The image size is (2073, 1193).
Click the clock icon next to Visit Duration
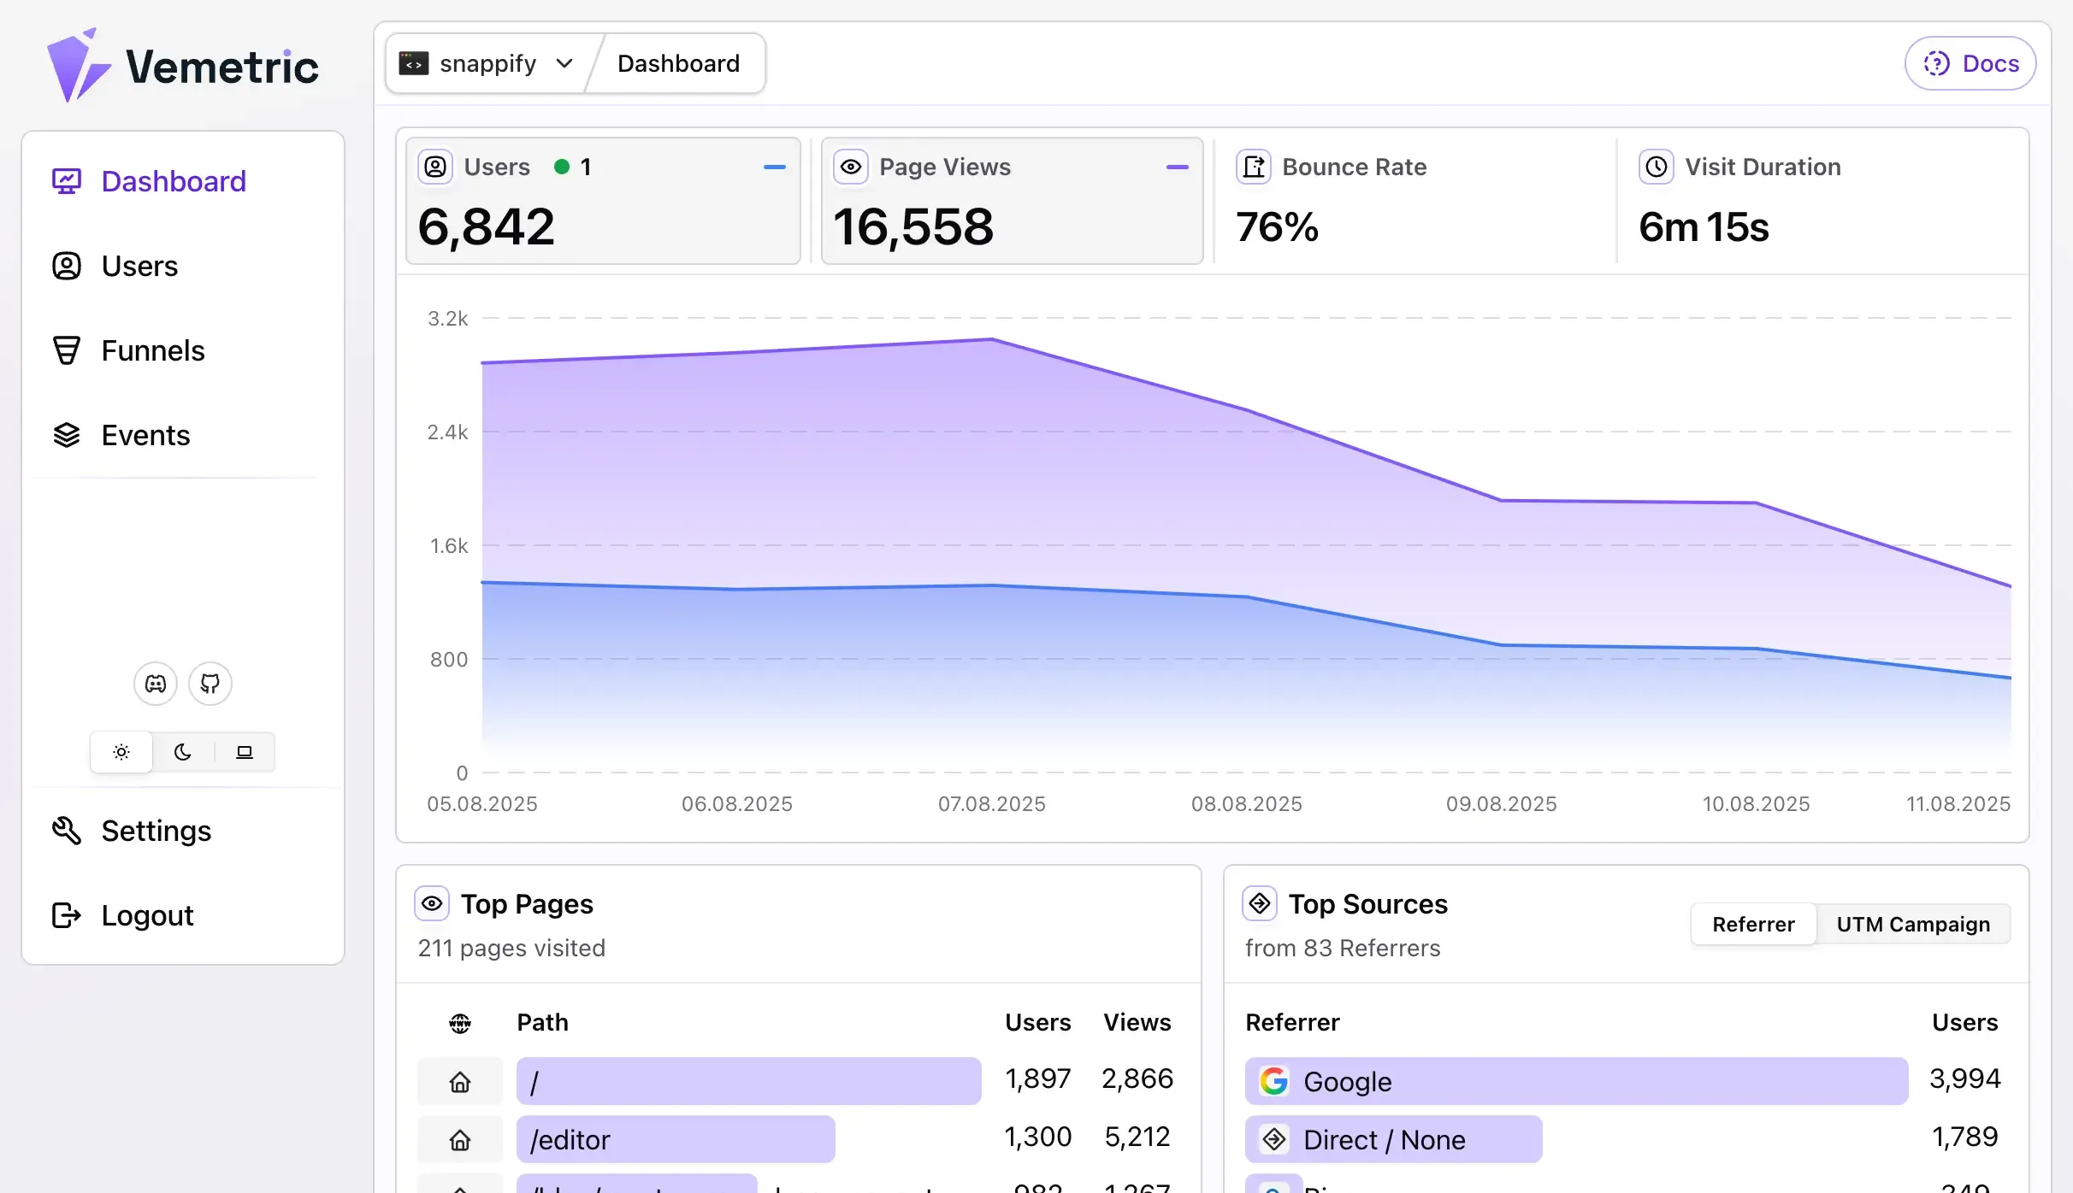[x=1656, y=167]
